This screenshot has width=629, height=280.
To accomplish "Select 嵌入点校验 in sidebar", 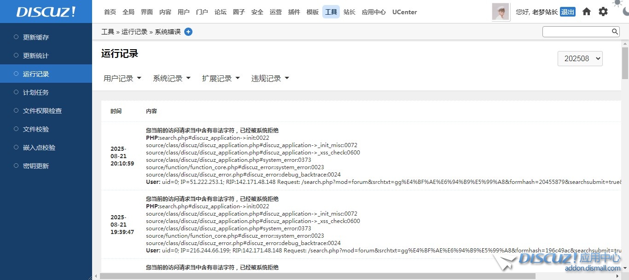I will (46, 148).
